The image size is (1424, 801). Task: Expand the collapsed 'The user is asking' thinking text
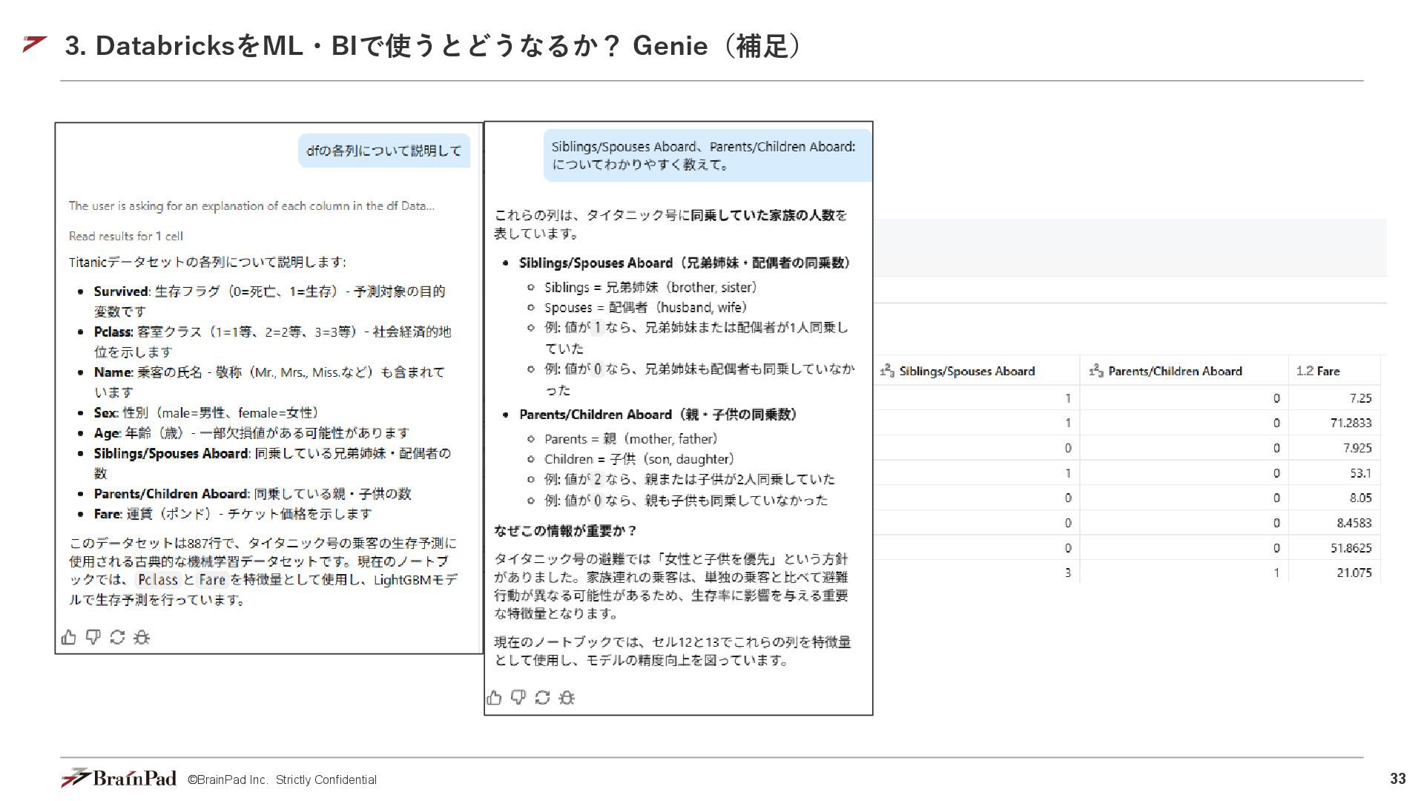tap(251, 206)
